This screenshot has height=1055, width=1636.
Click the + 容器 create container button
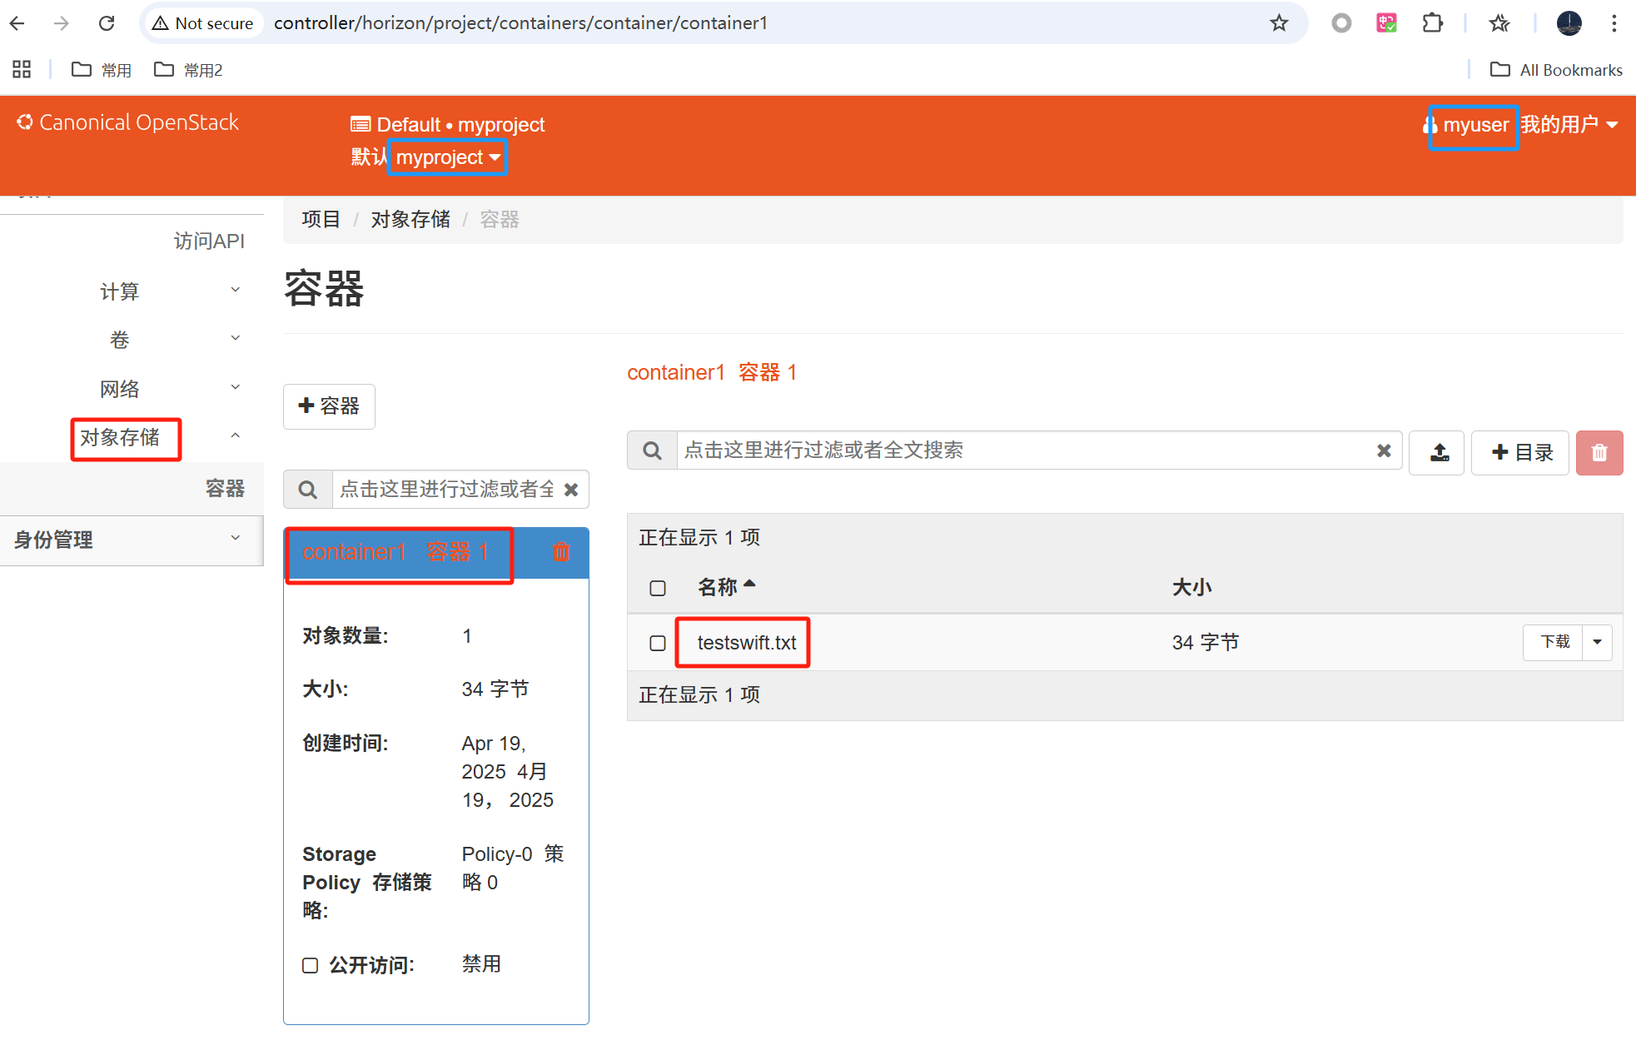(329, 406)
